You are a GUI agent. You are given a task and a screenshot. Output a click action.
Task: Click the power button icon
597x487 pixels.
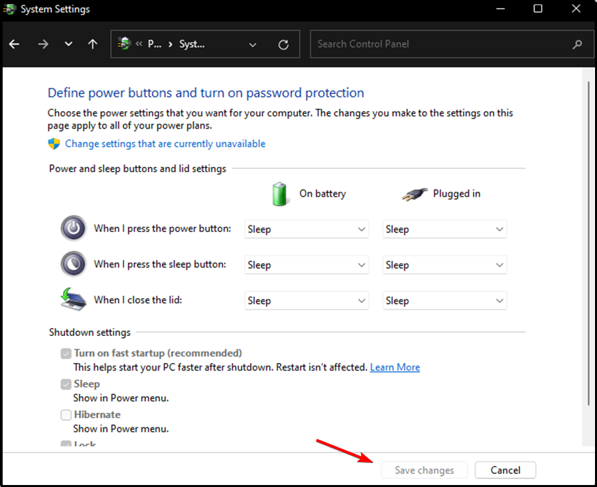point(73,228)
